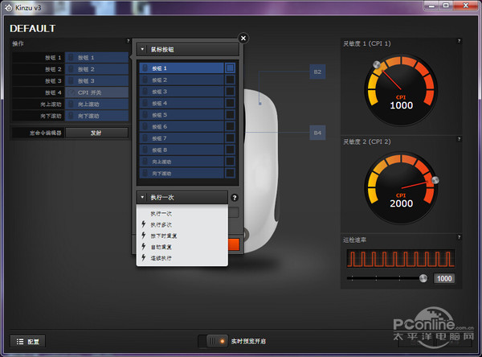Select the 按钮 7 row in popup list
Viewport: 482px width, 357px height.
[182, 138]
